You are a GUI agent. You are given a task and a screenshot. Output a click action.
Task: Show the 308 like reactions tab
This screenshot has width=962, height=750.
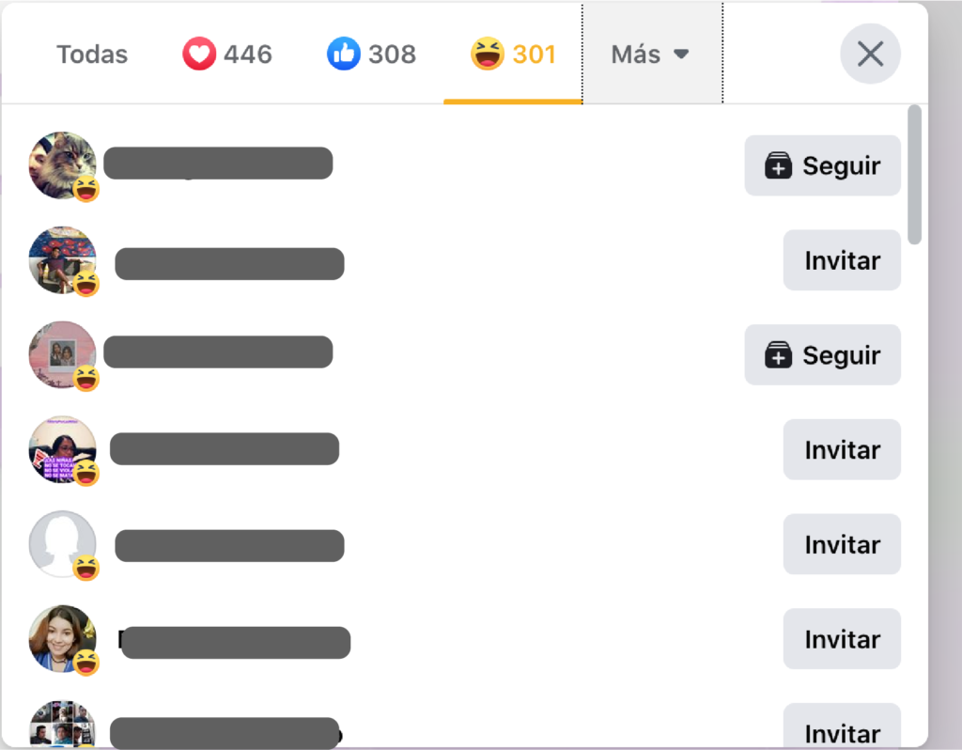[371, 54]
